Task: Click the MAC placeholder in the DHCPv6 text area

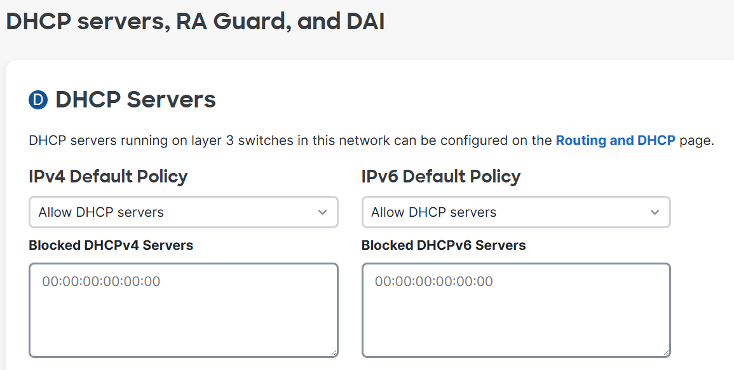Action: [434, 282]
